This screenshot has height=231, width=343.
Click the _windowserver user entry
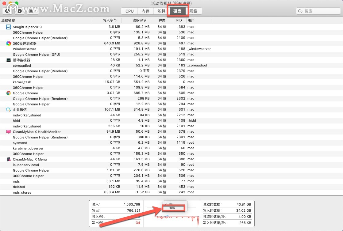pyautogui.click(x=199, y=49)
